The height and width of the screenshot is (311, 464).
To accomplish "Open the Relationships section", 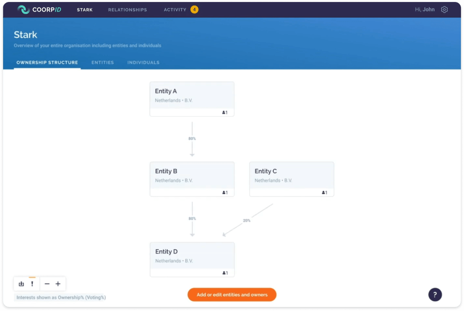I will [x=127, y=10].
